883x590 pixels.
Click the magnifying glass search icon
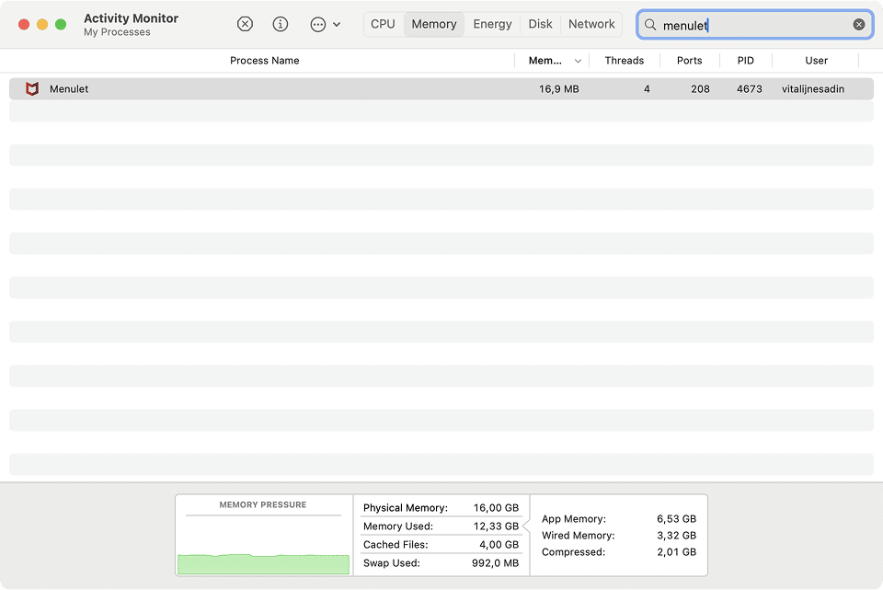coord(650,25)
